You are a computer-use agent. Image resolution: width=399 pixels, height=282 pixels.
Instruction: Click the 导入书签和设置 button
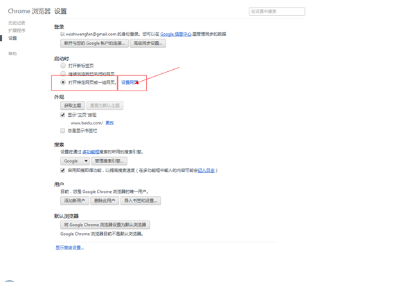pos(141,200)
